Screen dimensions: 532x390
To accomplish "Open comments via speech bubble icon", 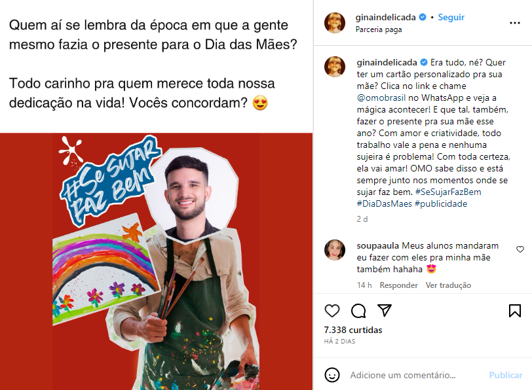I will (x=358, y=311).
